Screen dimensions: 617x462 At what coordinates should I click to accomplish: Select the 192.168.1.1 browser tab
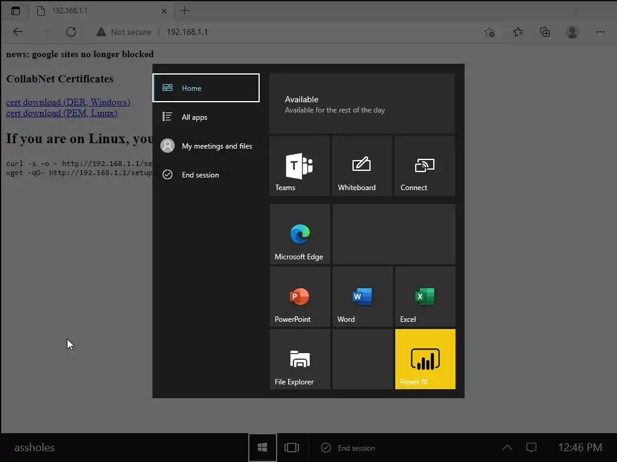(101, 11)
